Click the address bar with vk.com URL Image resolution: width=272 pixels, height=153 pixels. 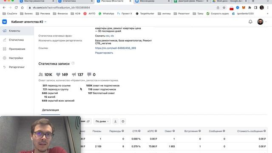pos(122,8)
